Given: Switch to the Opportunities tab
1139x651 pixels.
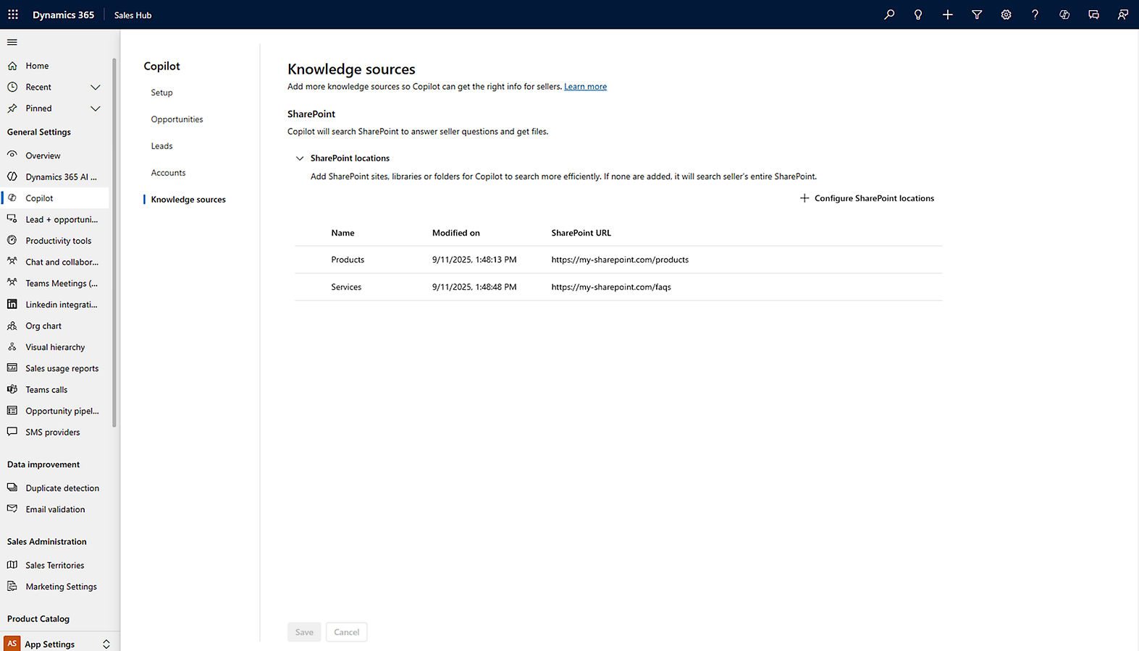Looking at the screenshot, I should [177, 119].
